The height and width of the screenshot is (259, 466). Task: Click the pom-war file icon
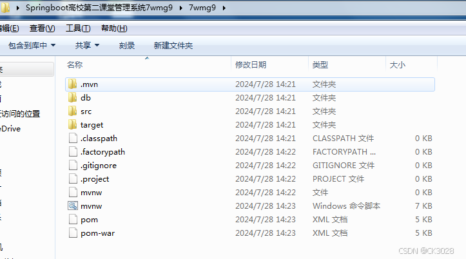pyautogui.click(x=73, y=233)
